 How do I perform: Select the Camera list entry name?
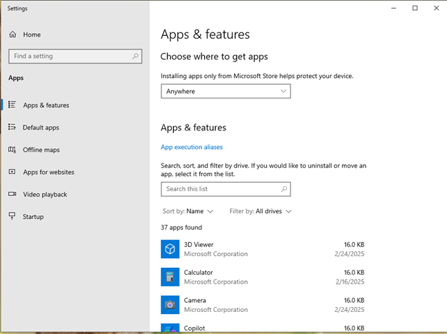pyautogui.click(x=195, y=300)
